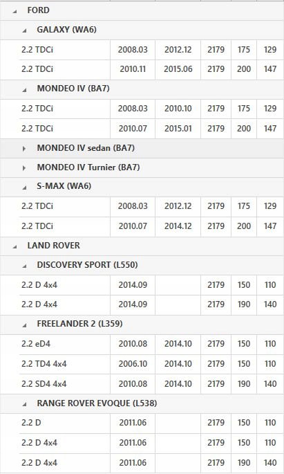Select the 2.2 TD4 4x4 row

point(151,364)
